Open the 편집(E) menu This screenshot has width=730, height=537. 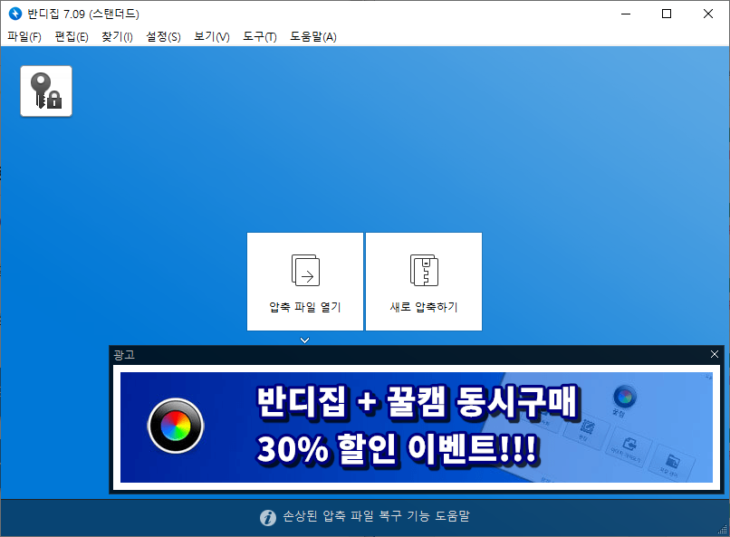pyautogui.click(x=72, y=36)
